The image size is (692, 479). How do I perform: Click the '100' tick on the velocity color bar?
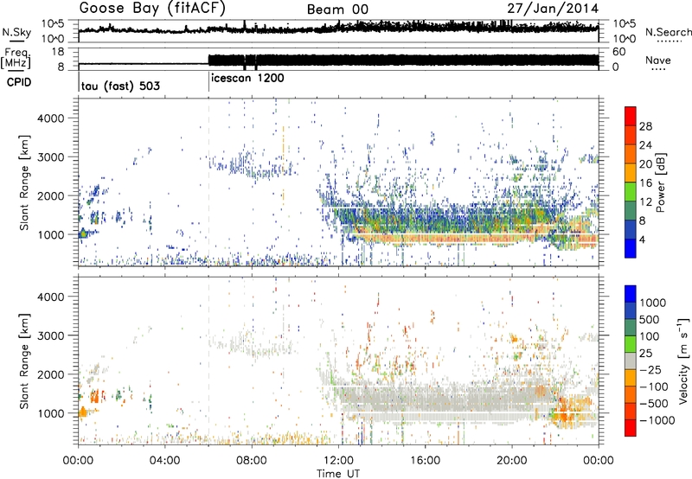tap(648, 336)
